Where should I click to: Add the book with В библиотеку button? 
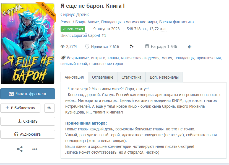pos(20,108)
